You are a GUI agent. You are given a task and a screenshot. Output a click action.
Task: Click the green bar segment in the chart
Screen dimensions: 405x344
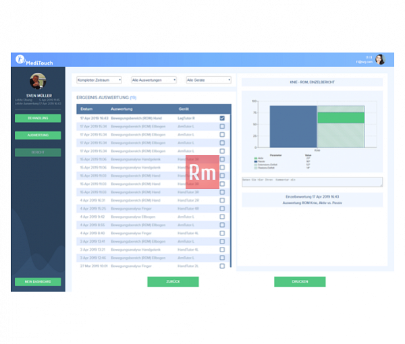pos(341,117)
